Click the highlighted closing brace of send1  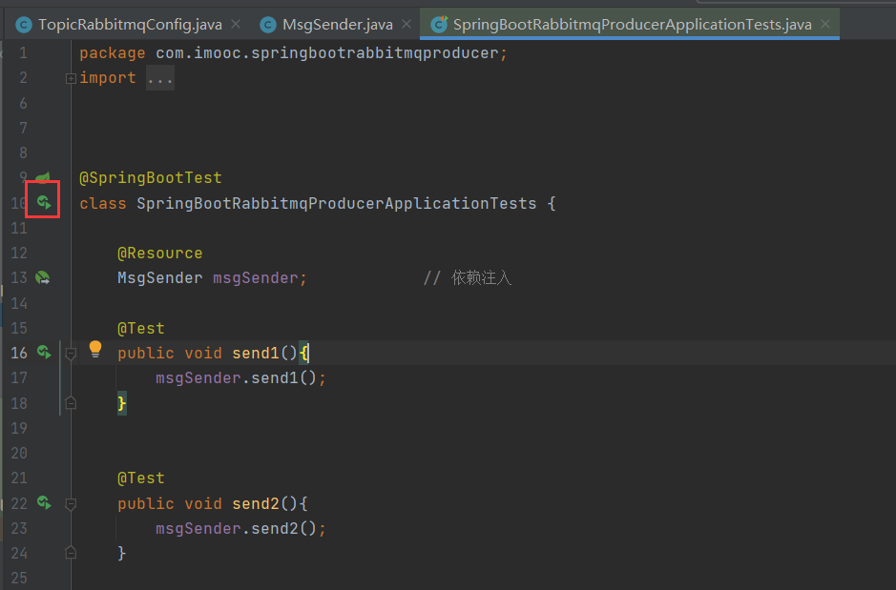pos(122,403)
